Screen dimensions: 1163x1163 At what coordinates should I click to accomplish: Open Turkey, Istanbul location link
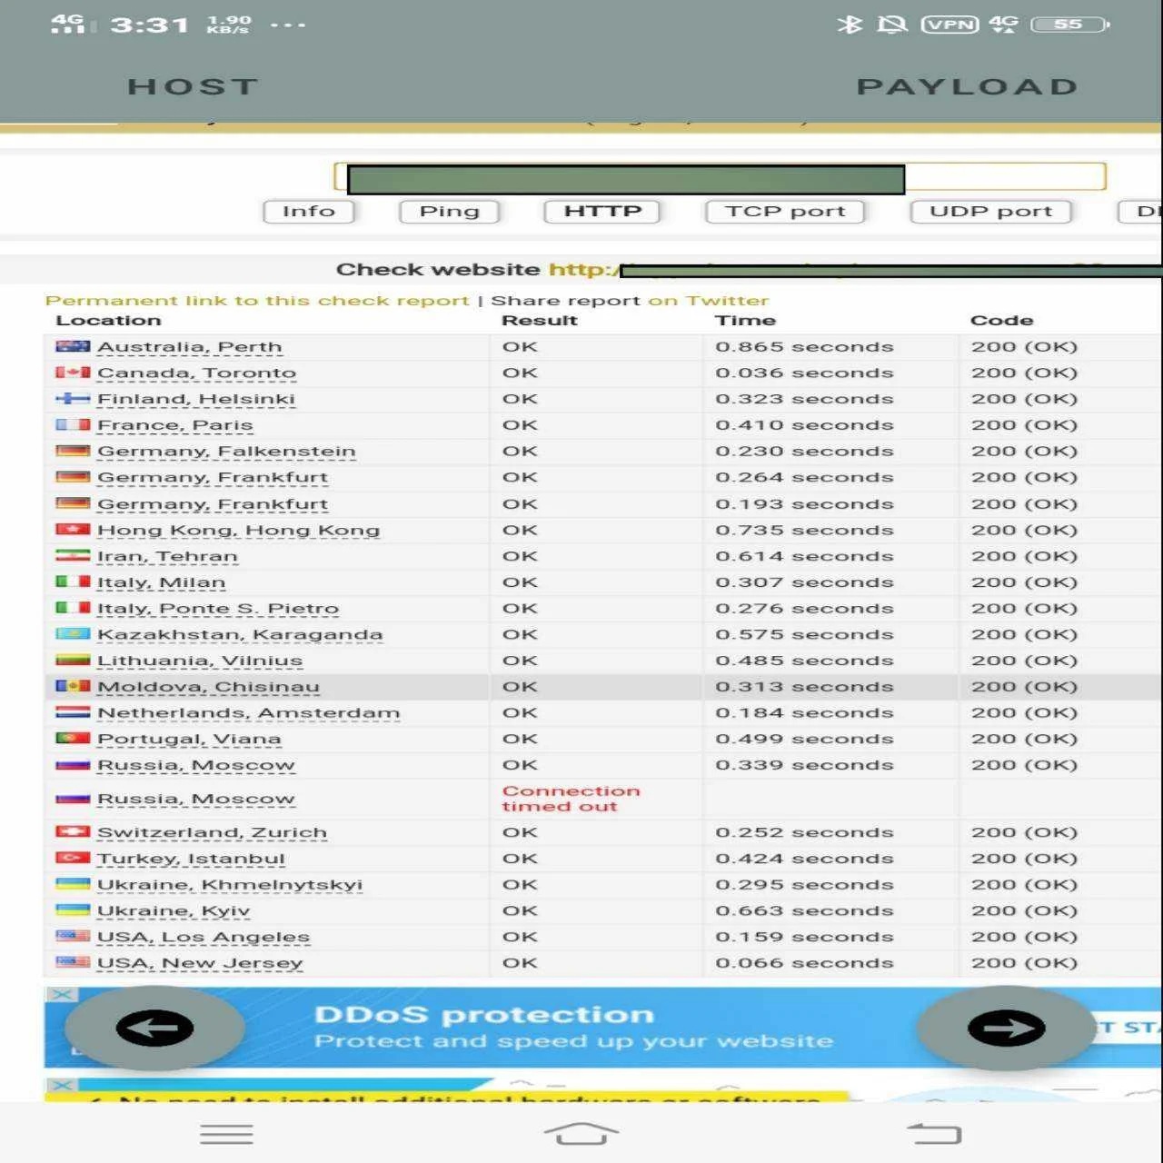tap(191, 859)
